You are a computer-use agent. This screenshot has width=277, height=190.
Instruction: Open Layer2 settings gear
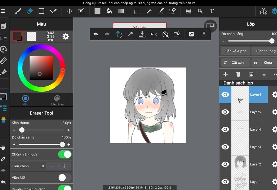(x=274, y=164)
